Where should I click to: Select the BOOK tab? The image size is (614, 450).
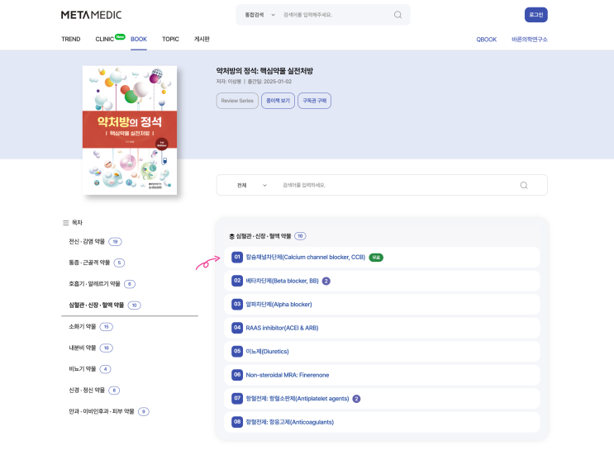139,39
